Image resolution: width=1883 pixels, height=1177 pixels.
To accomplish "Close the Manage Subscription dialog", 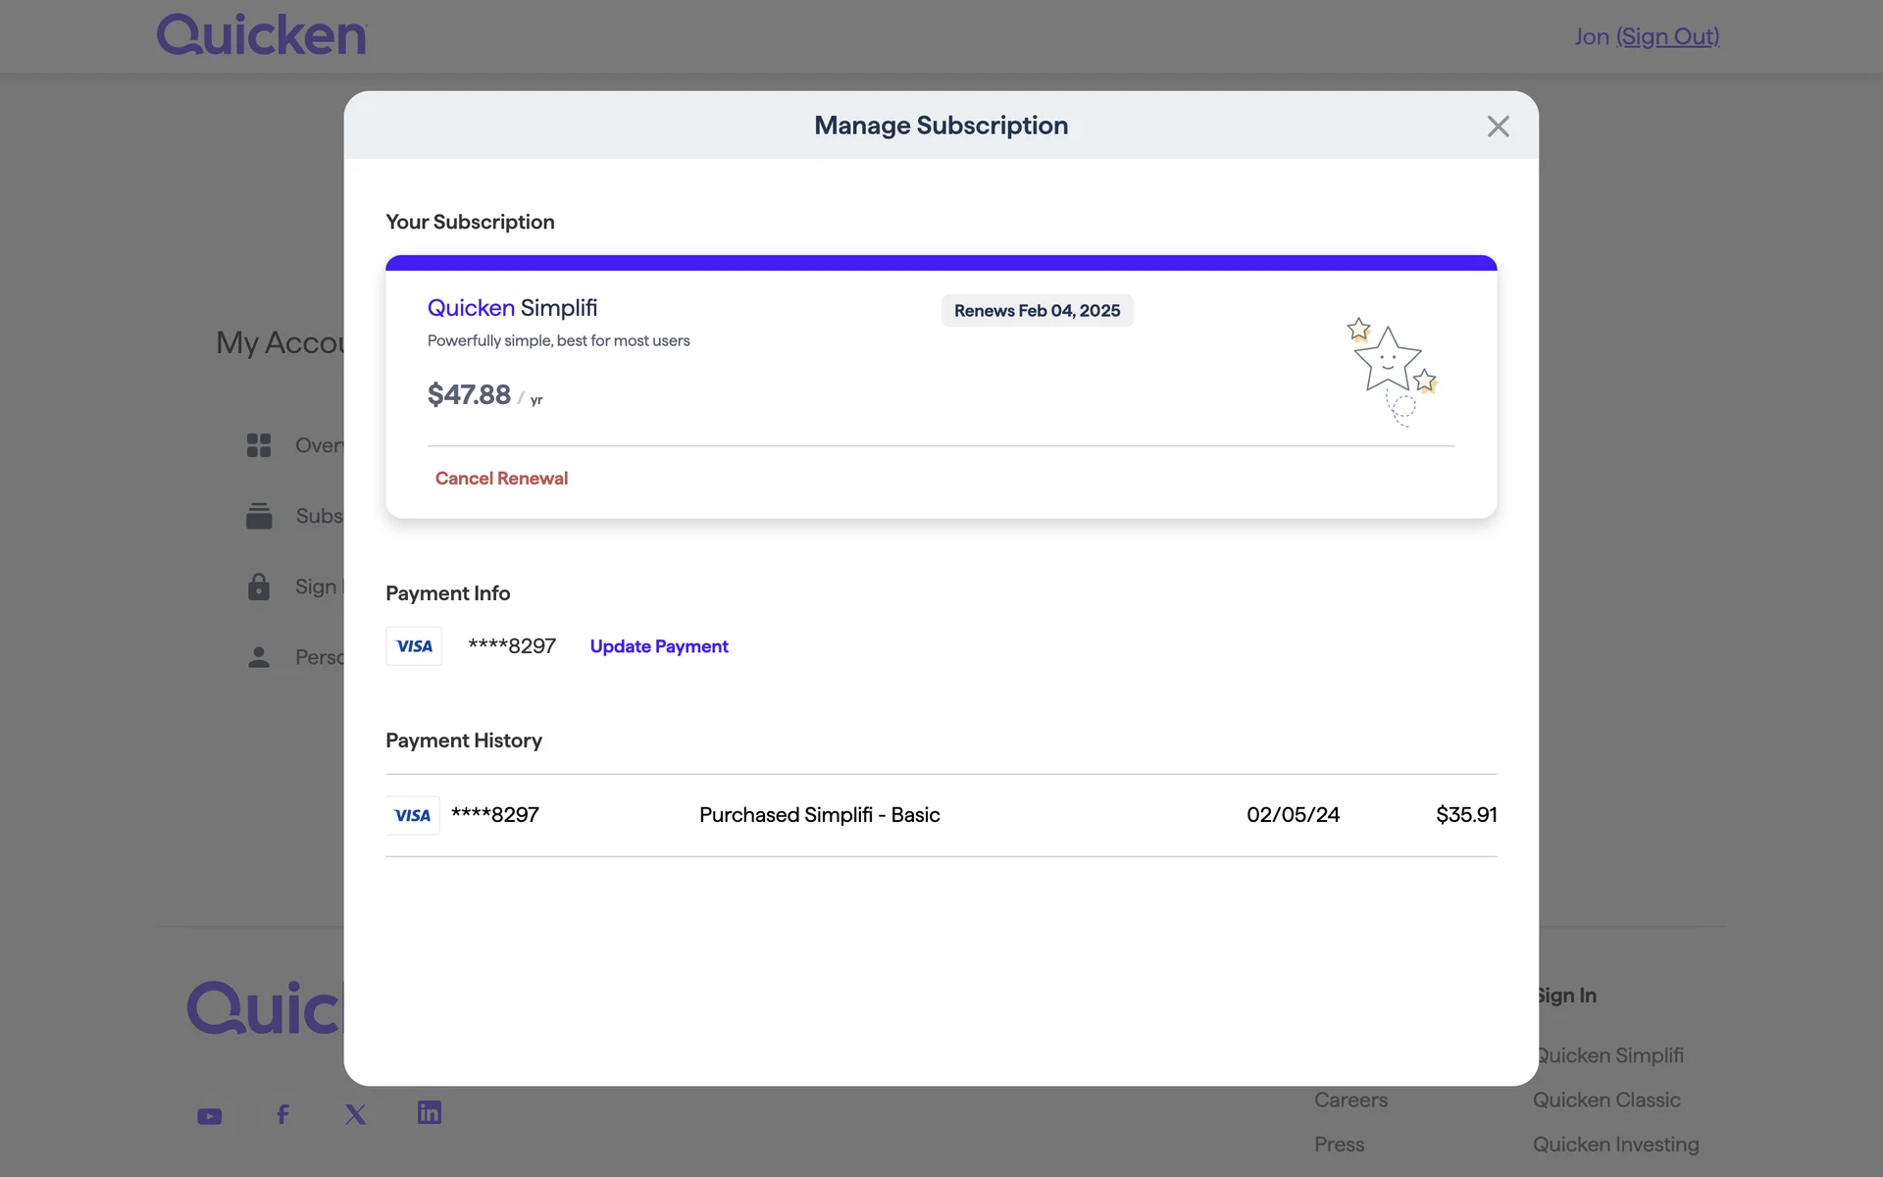I will click(x=1498, y=127).
